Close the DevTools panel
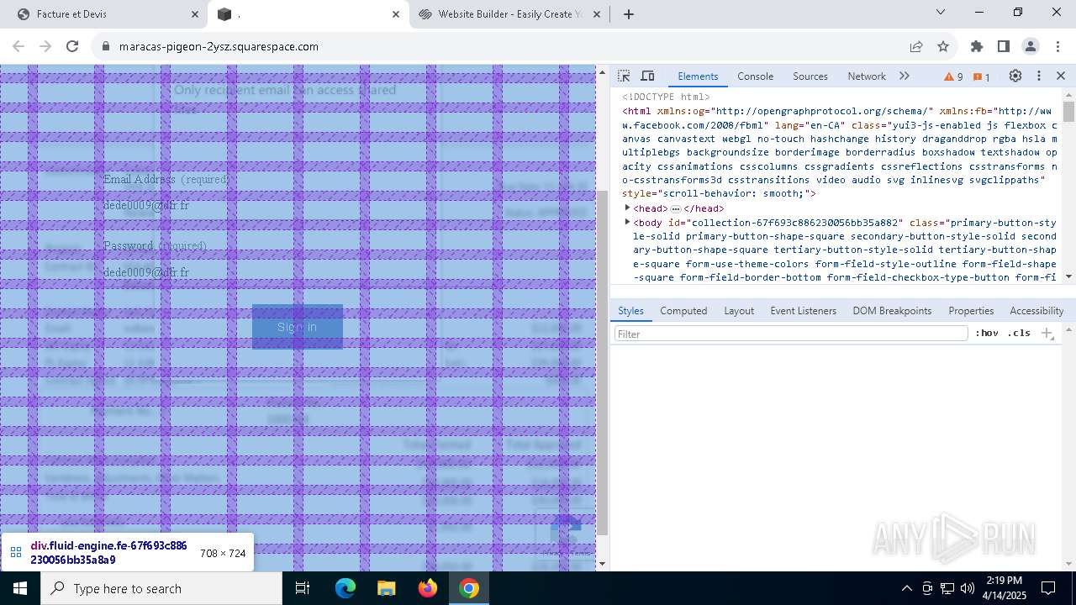The image size is (1076, 605). (x=1061, y=76)
